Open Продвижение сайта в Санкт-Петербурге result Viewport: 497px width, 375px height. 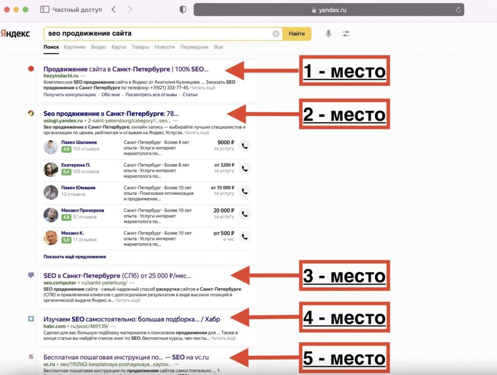126,69
